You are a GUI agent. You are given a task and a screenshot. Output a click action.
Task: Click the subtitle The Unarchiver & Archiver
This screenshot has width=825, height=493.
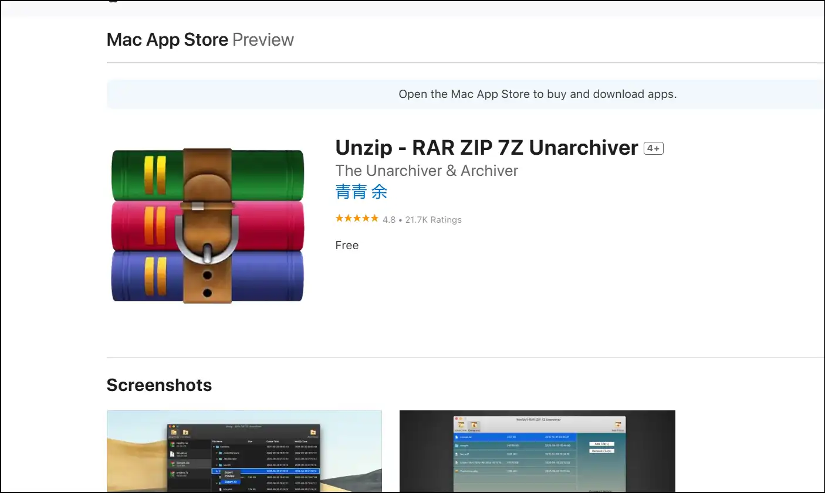click(x=427, y=171)
